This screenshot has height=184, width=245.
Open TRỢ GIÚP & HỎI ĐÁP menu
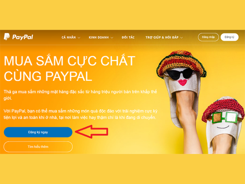(162, 38)
